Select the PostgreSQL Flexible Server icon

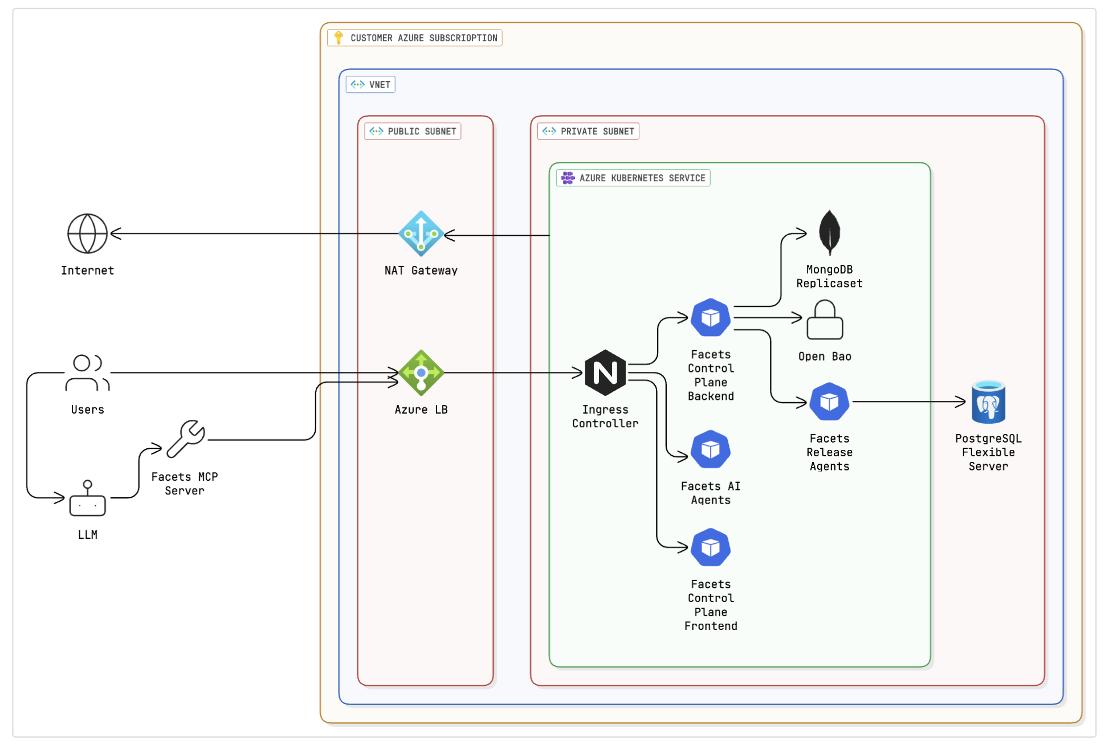click(x=988, y=402)
